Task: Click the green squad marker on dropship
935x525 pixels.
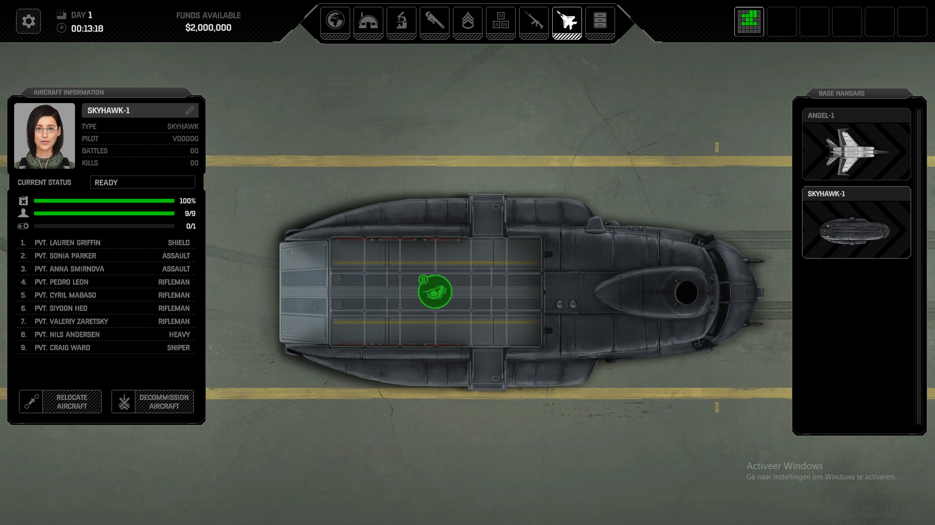Action: click(x=435, y=292)
